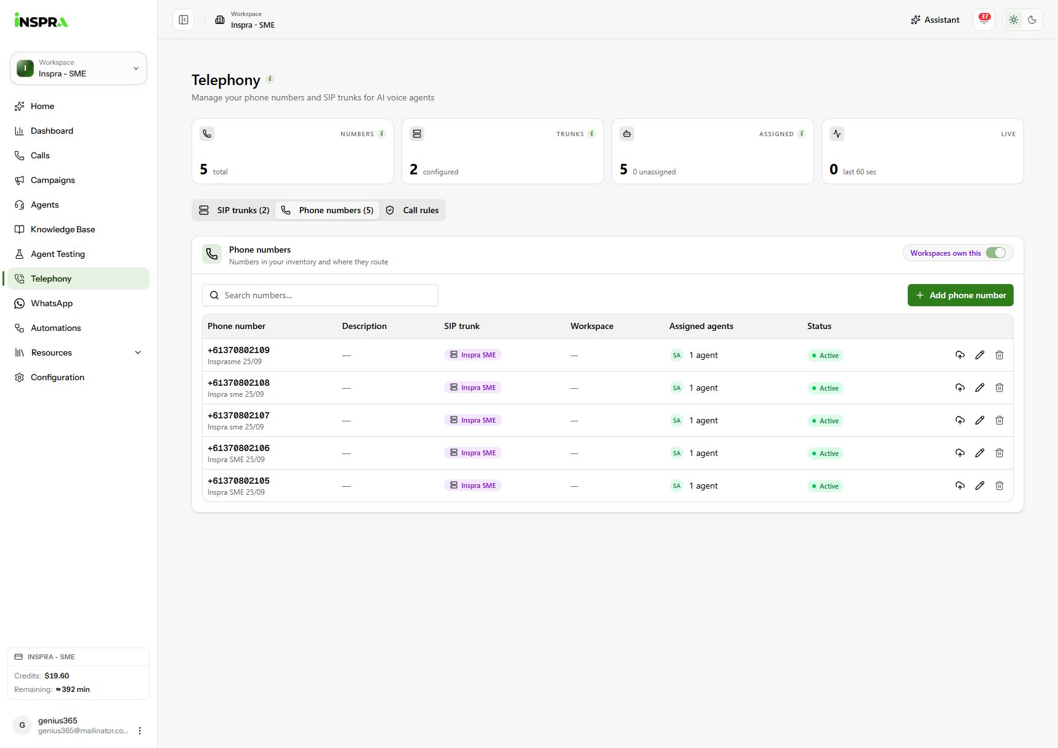Open the workspace selector dropdown
The height and width of the screenshot is (748, 1058).
click(78, 68)
